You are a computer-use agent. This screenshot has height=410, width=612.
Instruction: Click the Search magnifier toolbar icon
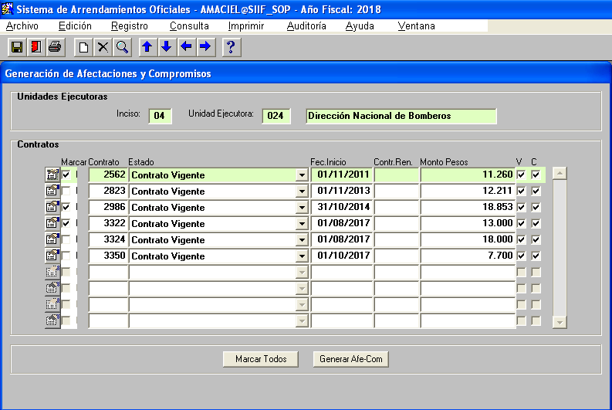point(122,47)
